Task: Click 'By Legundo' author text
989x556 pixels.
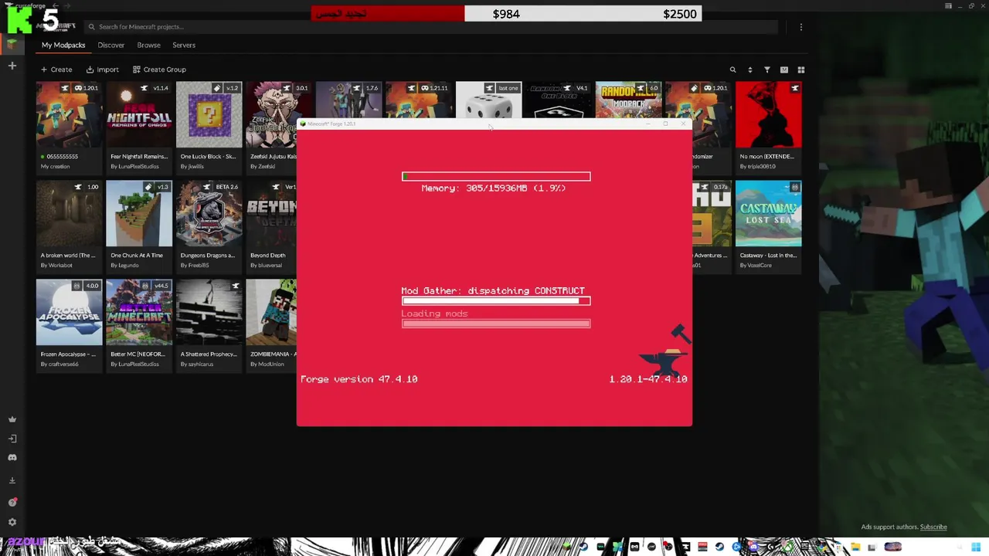Action: point(124,265)
